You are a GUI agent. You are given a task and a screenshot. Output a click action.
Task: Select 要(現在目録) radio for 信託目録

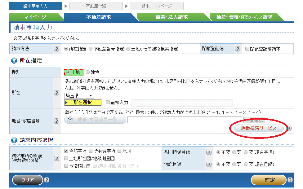tap(246, 164)
